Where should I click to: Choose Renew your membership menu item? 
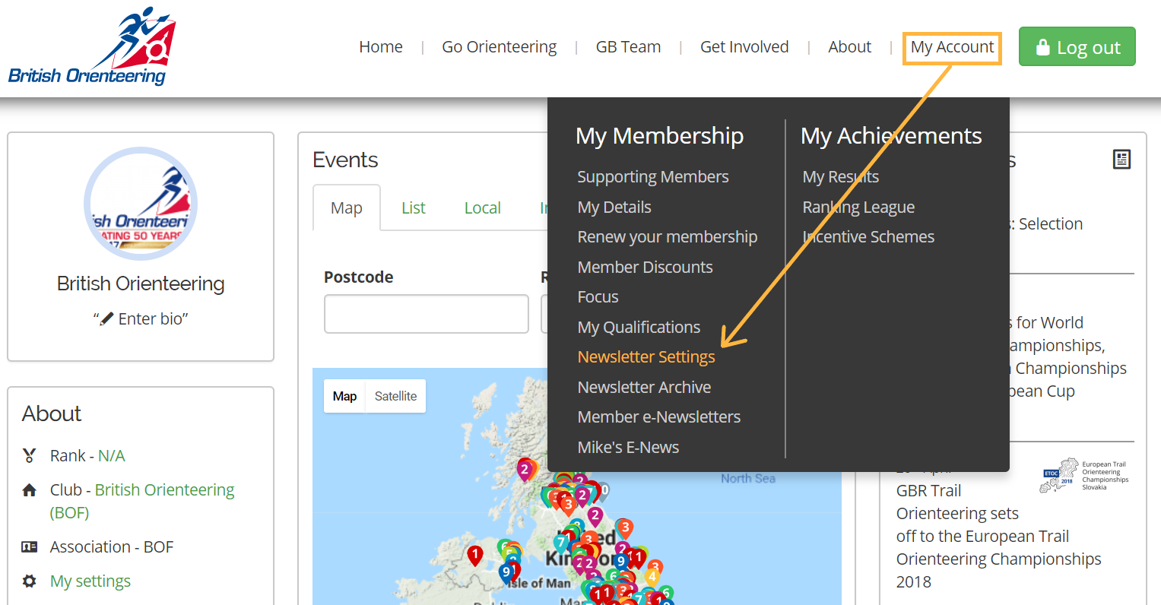[x=667, y=237]
